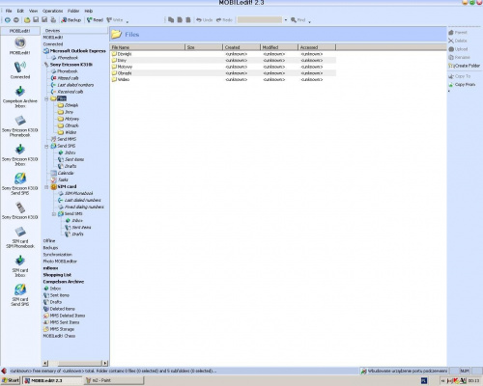Sort by the File Name column header
The image size is (483, 386).
[148, 47]
